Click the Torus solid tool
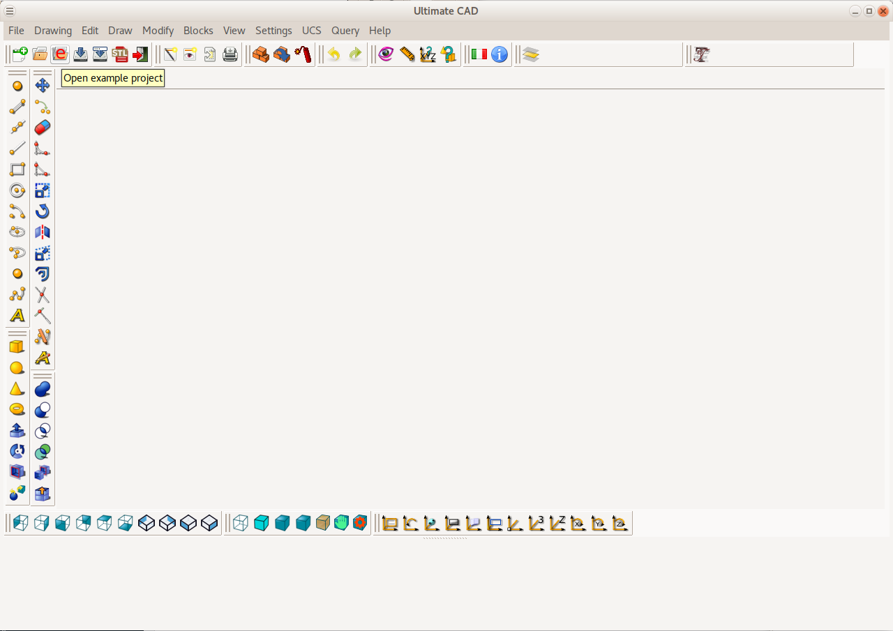Viewport: 893px width, 631px height. tap(17, 410)
